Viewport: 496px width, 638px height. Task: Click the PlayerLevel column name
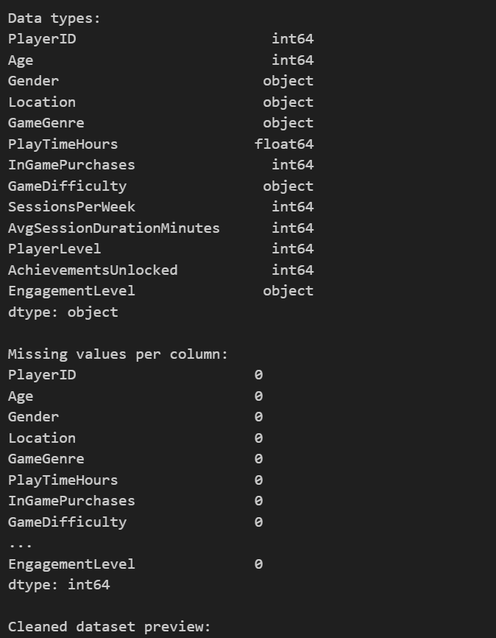(x=54, y=249)
